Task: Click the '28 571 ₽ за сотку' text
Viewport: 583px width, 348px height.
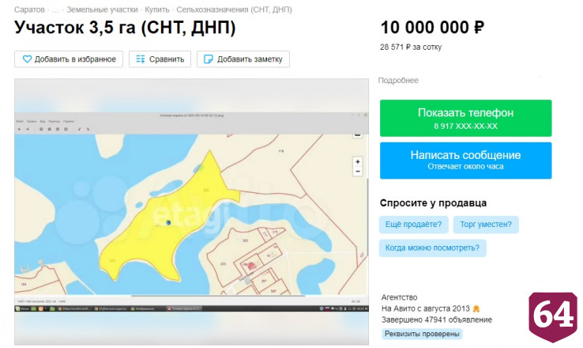Action: pyautogui.click(x=411, y=47)
